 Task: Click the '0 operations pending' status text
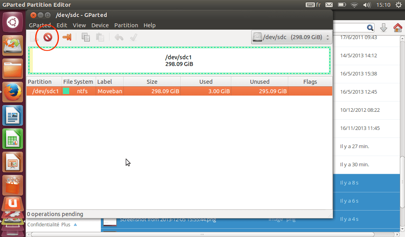[55, 214]
